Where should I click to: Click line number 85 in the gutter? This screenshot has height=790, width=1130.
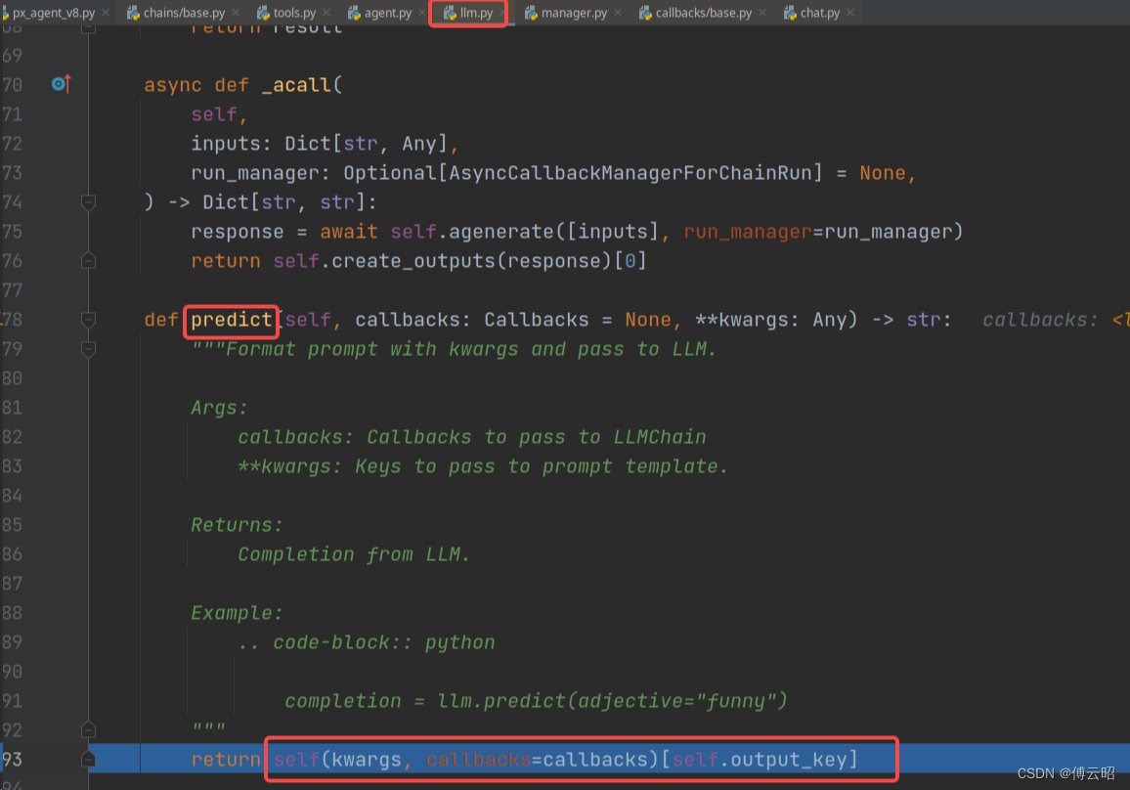13,525
